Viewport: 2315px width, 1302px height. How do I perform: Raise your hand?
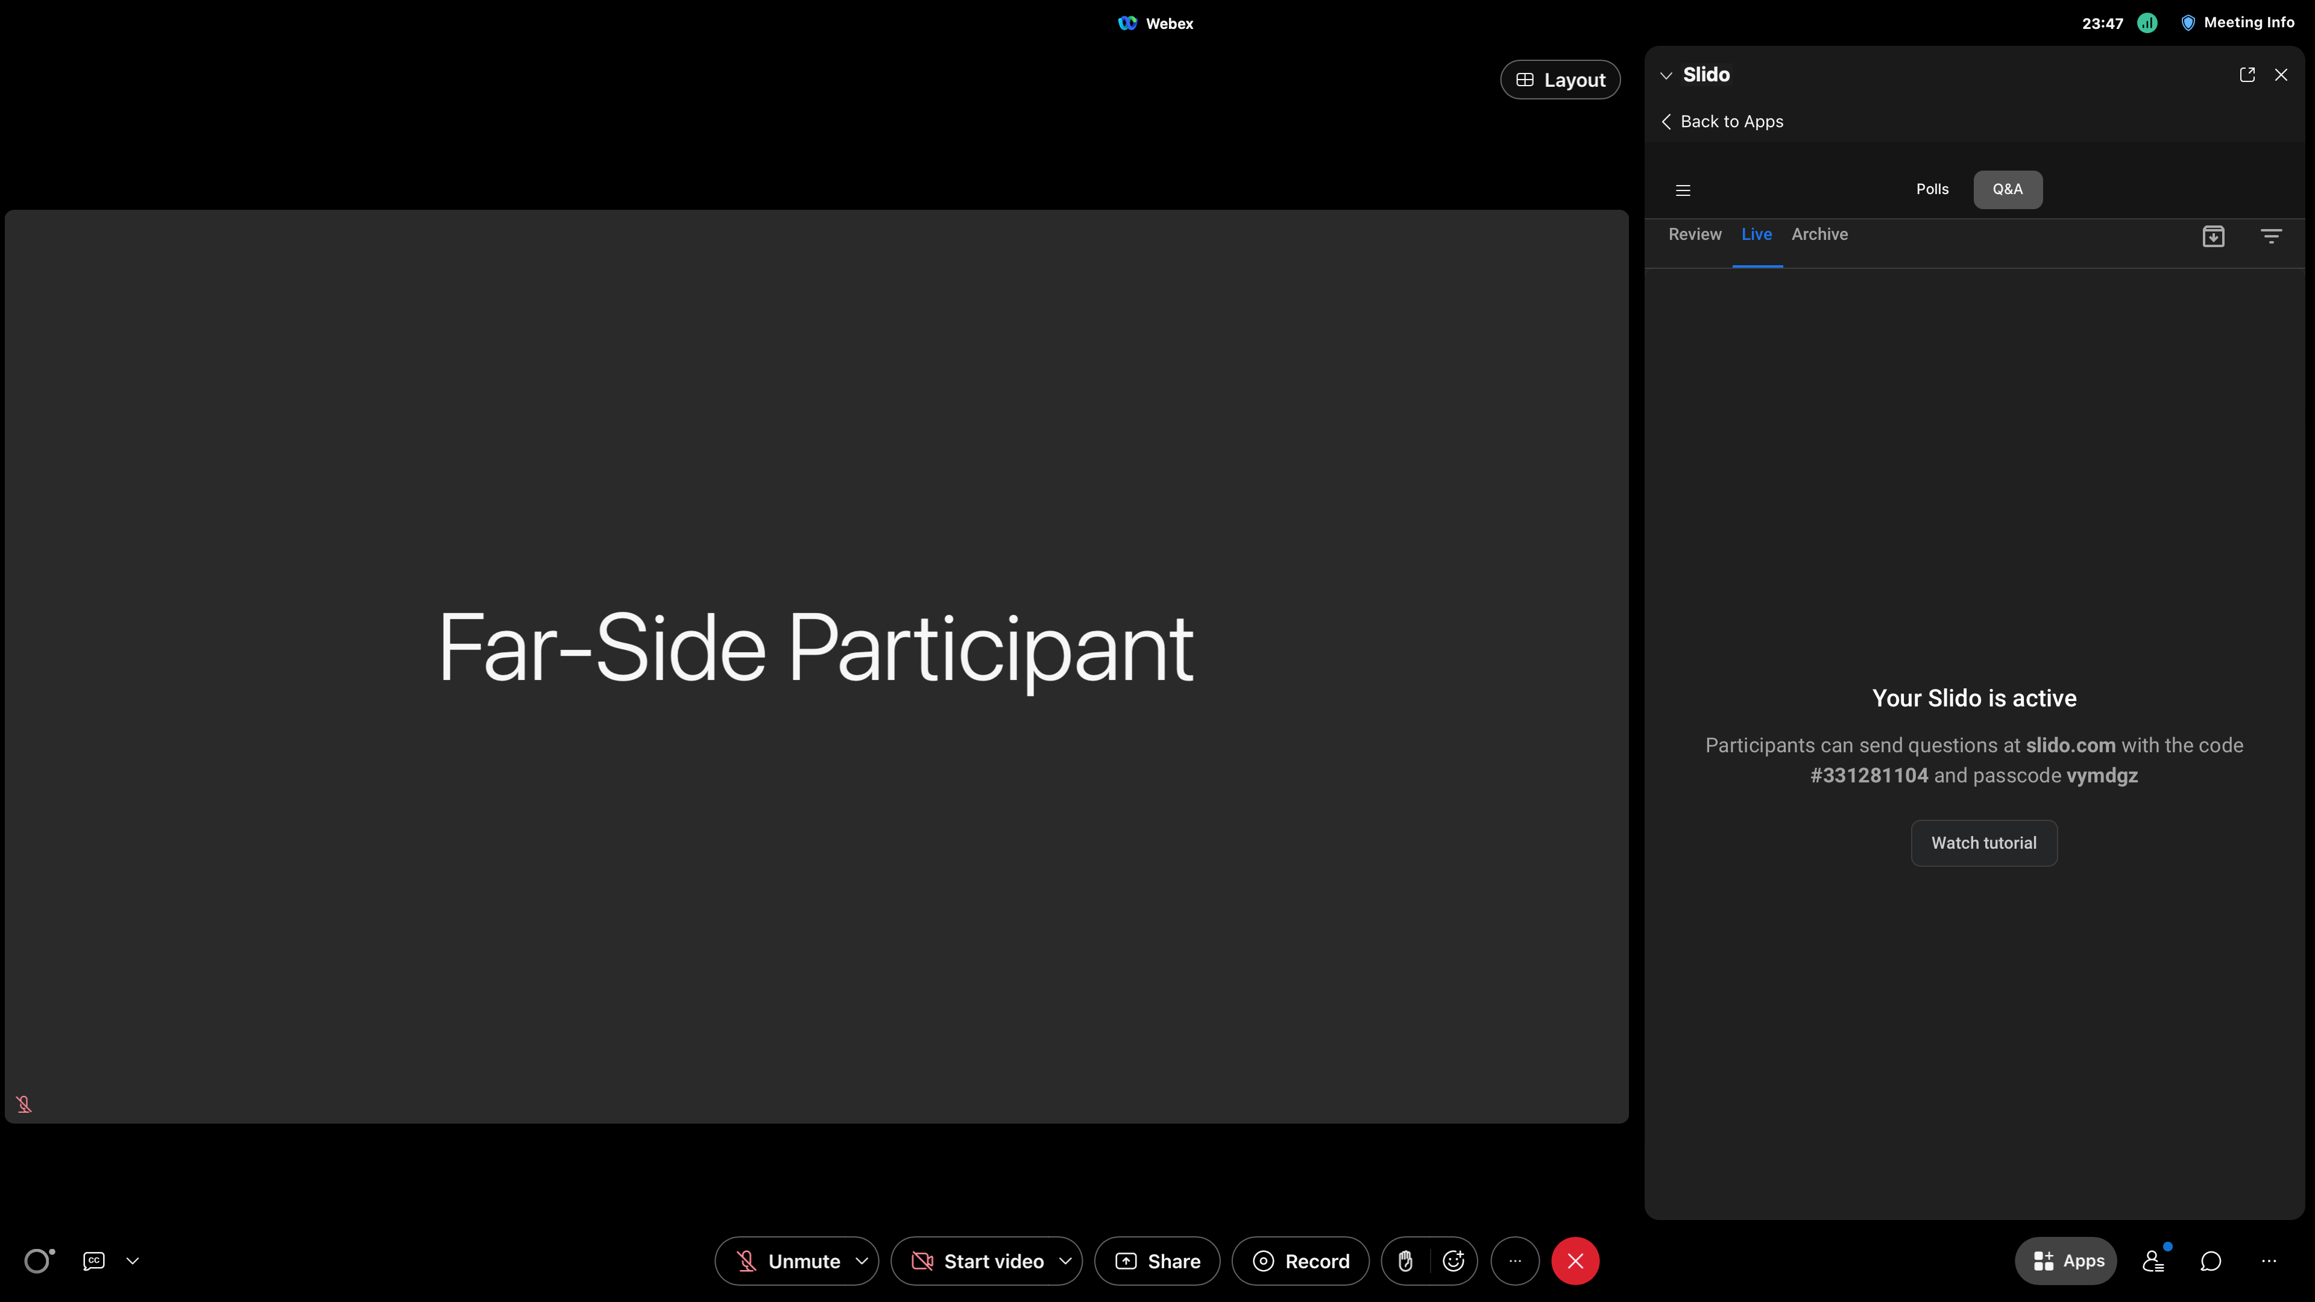1405,1260
